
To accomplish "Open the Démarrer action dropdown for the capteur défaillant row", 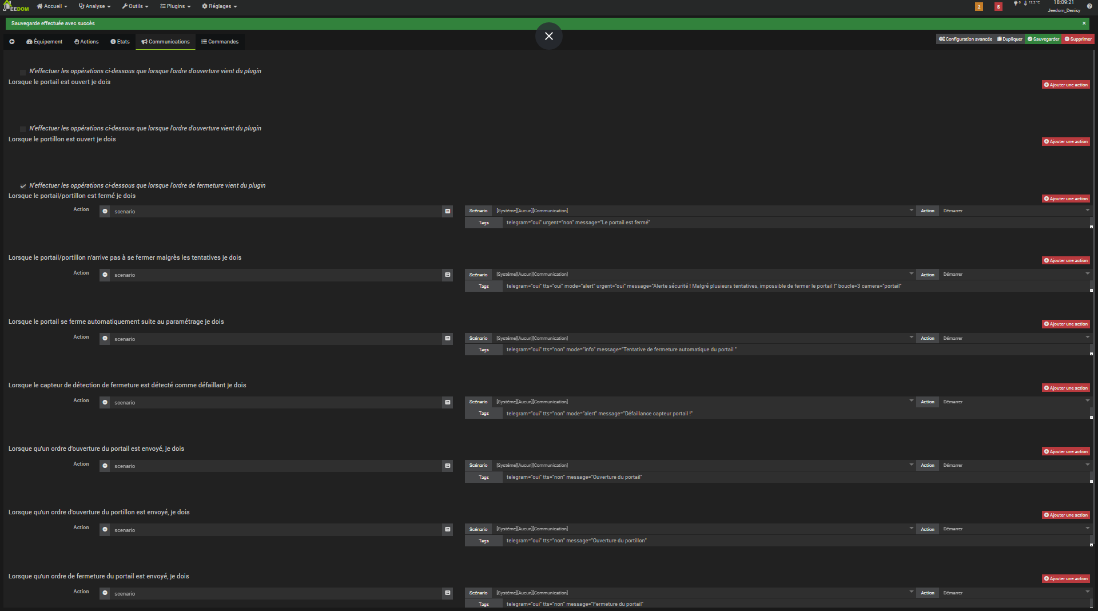I will coord(1015,402).
